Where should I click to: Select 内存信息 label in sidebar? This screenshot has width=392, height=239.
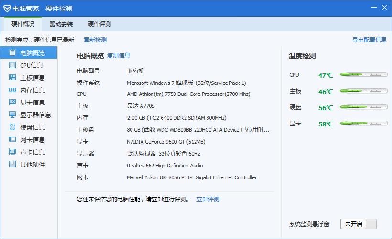pos(33,90)
